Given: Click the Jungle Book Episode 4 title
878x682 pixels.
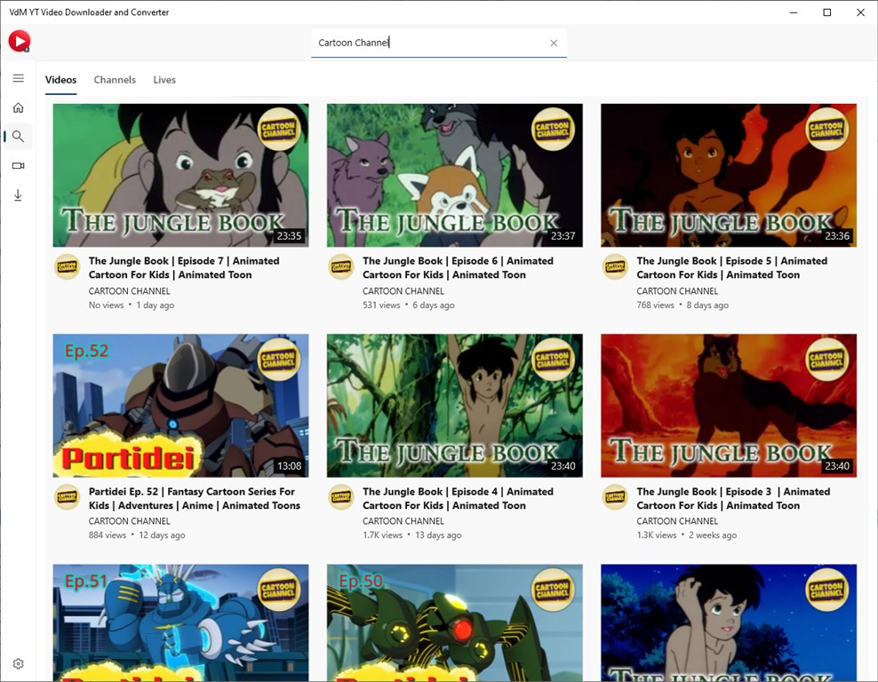Looking at the screenshot, I should click(x=458, y=498).
